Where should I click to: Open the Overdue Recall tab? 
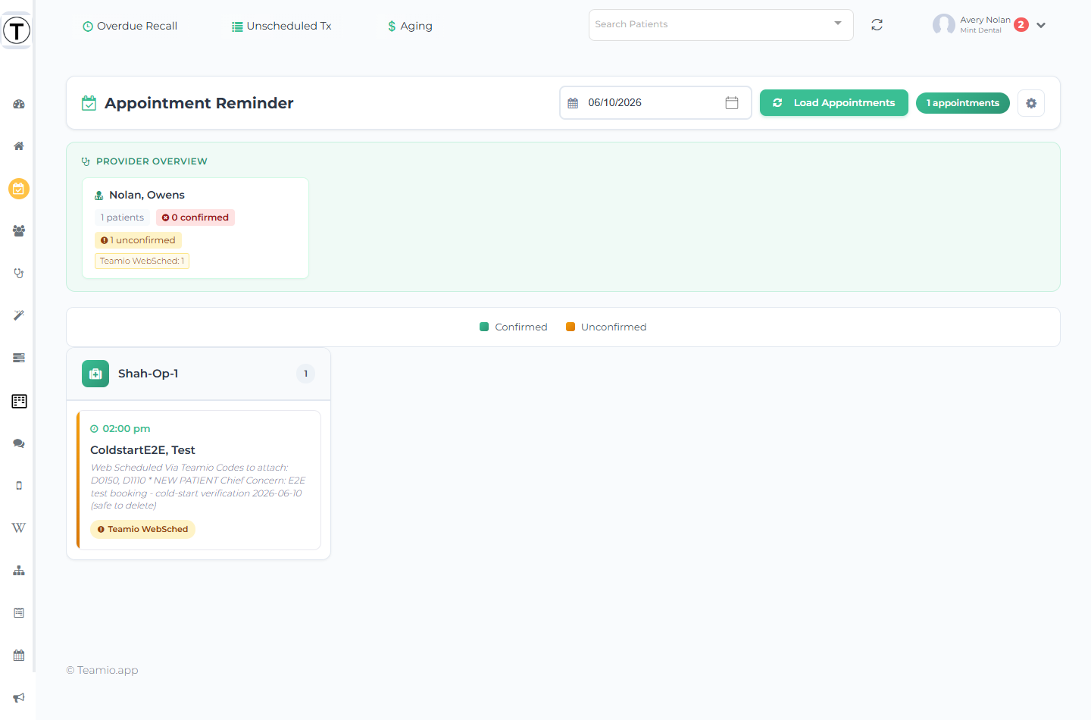(x=130, y=26)
